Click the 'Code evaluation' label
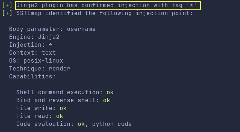 pyautogui.click(x=45, y=124)
